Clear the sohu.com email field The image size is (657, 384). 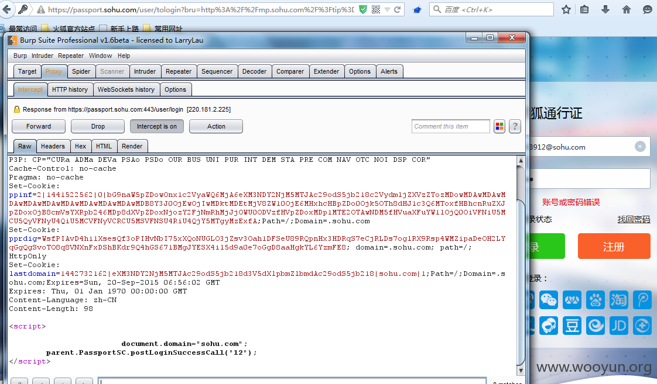point(640,146)
